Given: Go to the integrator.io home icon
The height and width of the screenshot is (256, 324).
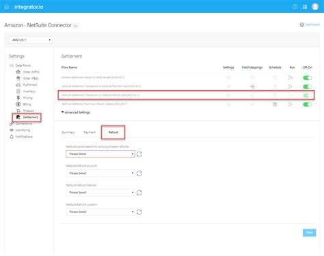Looking at the screenshot, I should (x=7, y=7).
